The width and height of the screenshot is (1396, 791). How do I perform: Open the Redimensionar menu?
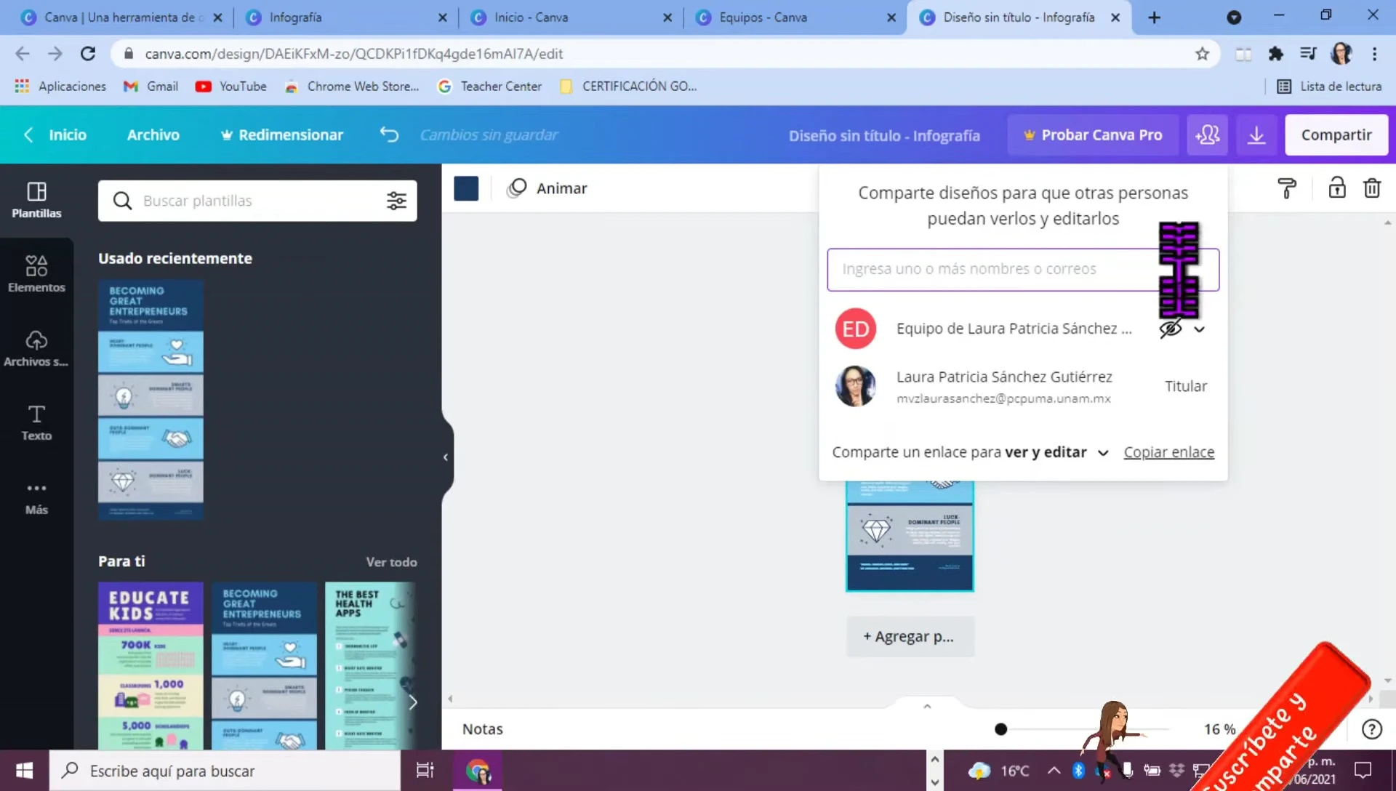(x=282, y=134)
